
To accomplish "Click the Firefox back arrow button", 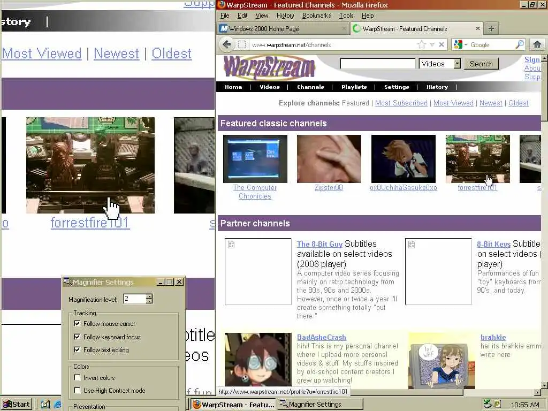I will click(x=227, y=44).
